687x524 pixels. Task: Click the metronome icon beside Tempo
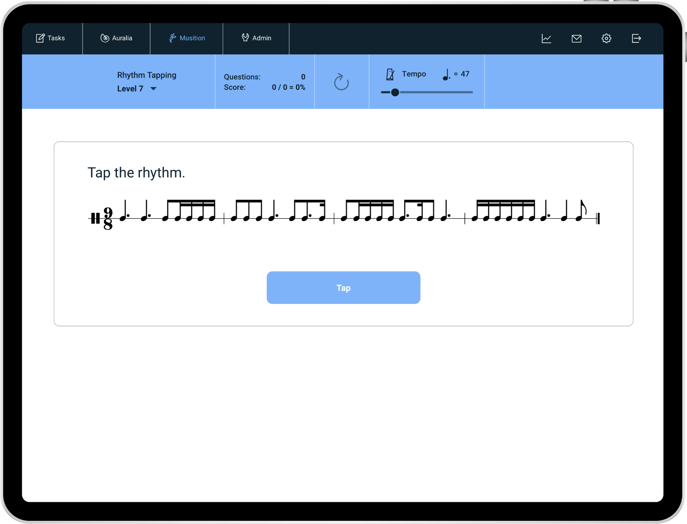pyautogui.click(x=390, y=74)
